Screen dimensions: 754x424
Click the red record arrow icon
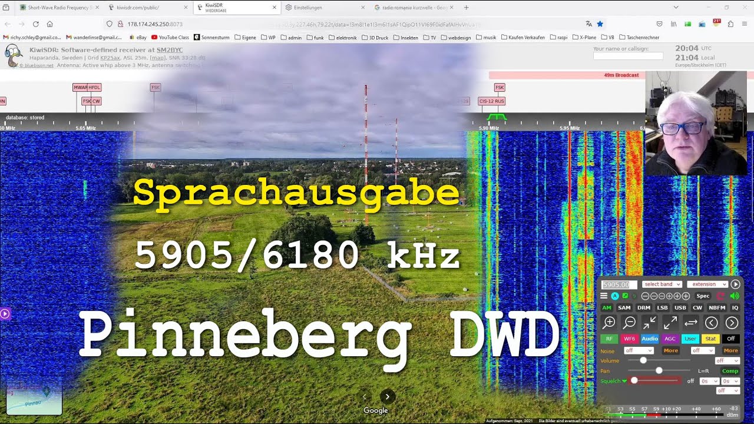pyautogui.click(x=720, y=296)
